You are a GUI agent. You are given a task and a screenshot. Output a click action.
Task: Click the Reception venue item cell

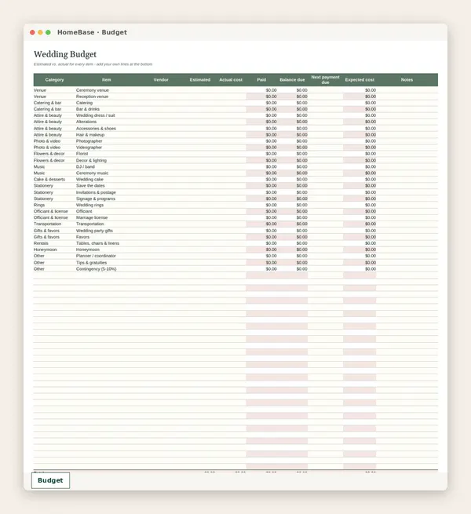pos(106,97)
